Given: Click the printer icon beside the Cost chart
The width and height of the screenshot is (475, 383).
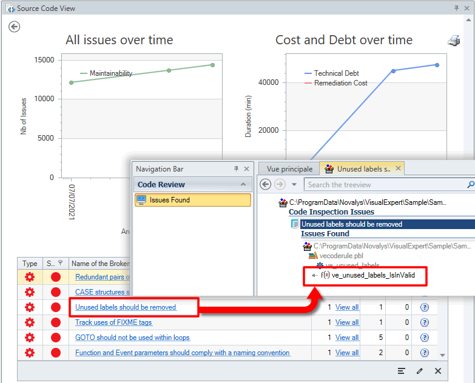Looking at the screenshot, I should point(454,41).
